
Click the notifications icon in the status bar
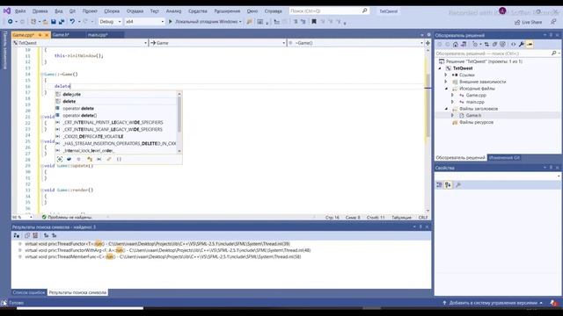553,303
